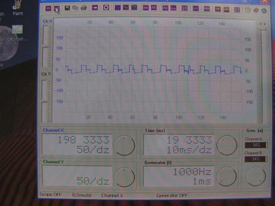Image resolution: width=275 pixels, height=206 pixels.
Task: Select the Oscylosk... desktop shortcut
Action: point(17,33)
